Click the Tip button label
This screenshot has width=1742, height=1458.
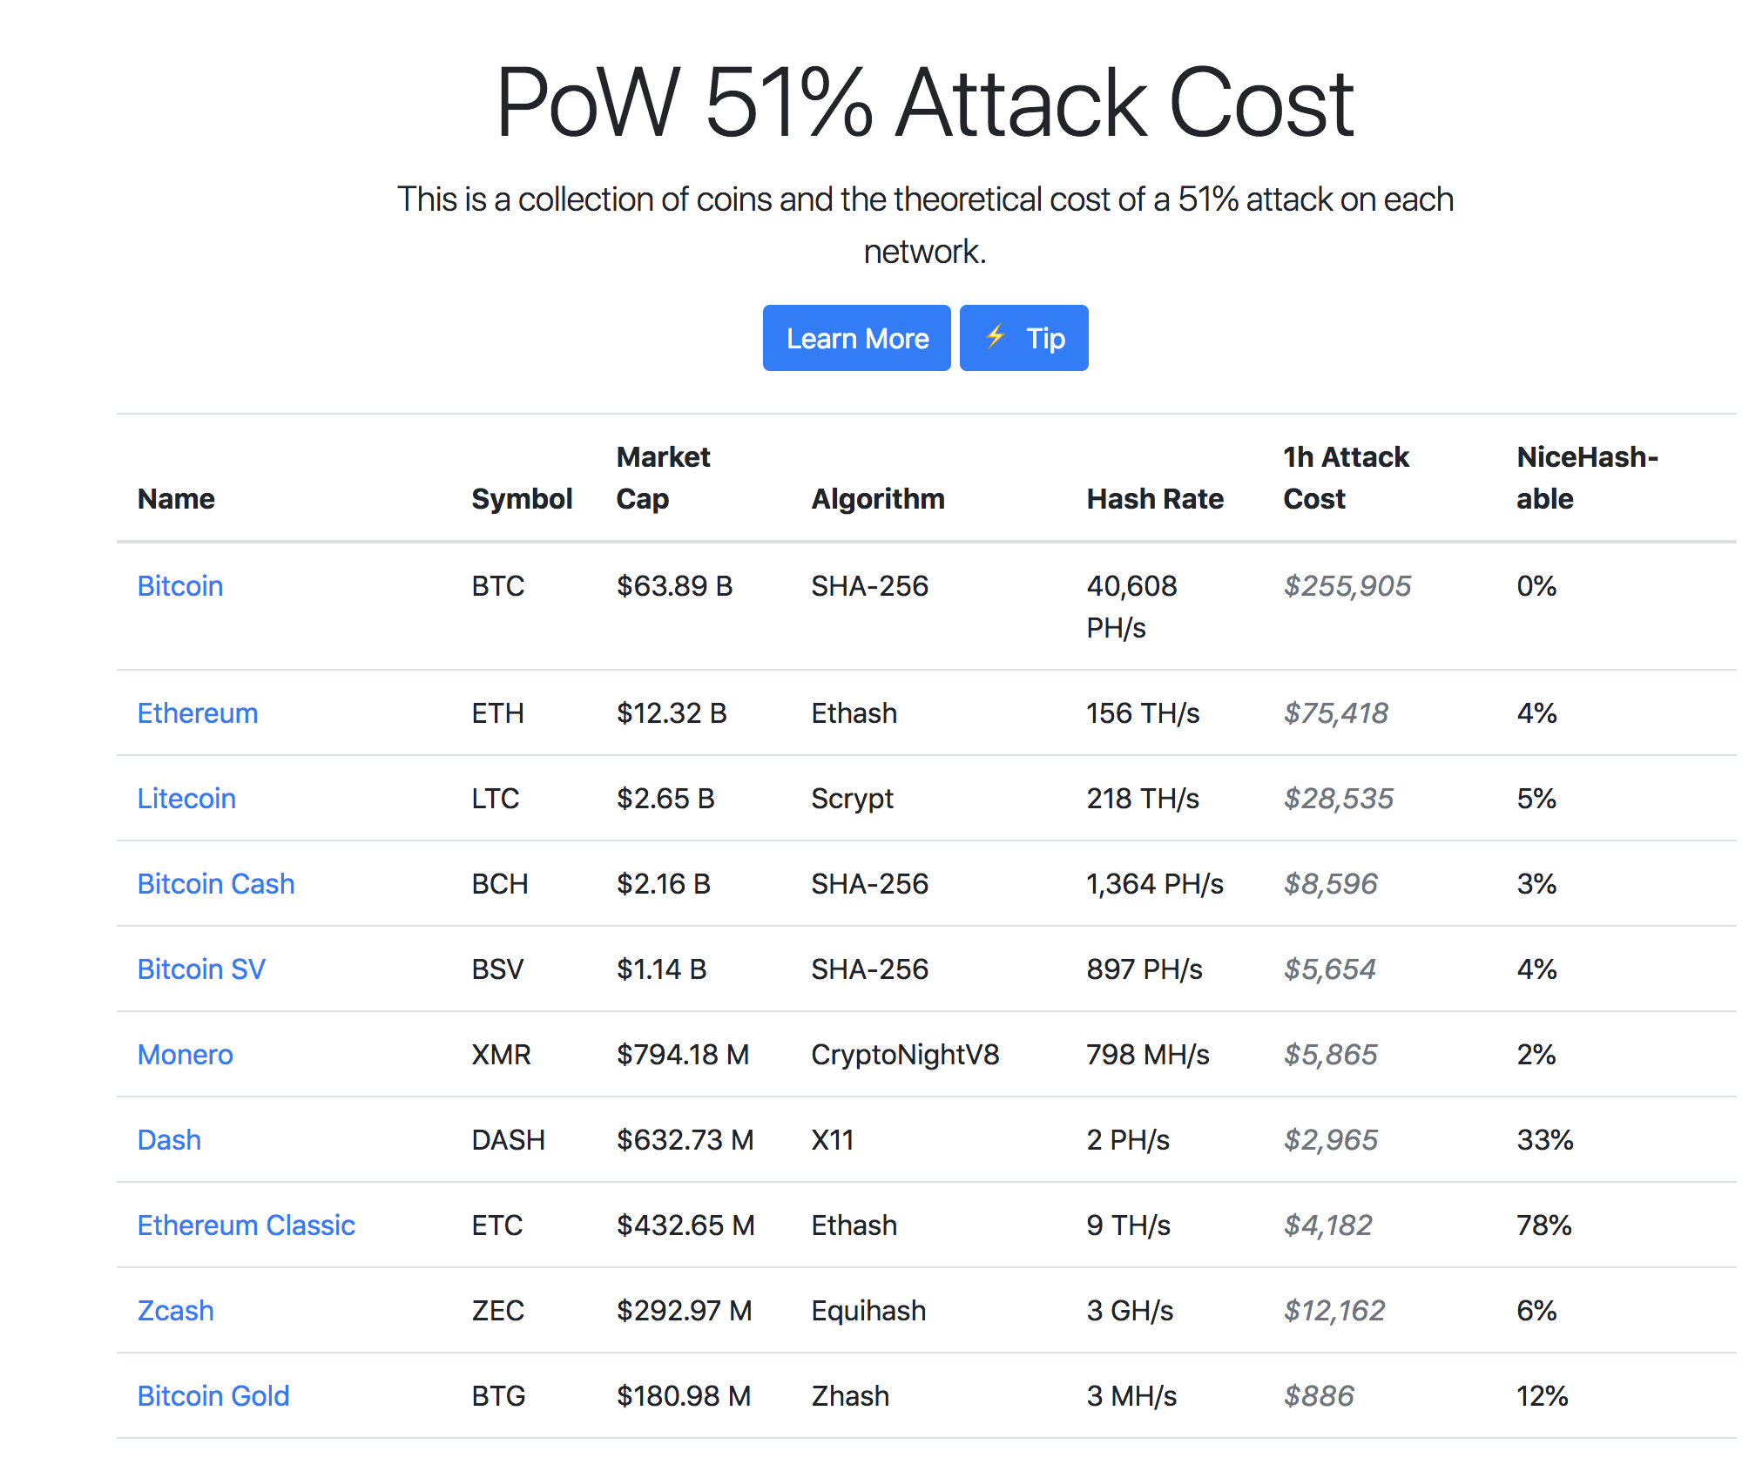pos(1045,338)
